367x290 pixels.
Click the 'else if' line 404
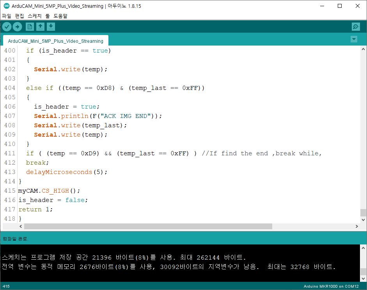tap(115, 88)
